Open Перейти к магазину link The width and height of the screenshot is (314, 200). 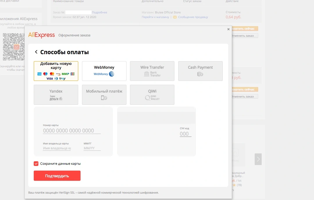[x=155, y=17]
